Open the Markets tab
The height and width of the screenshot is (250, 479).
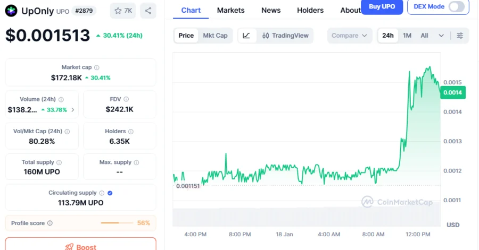click(230, 11)
